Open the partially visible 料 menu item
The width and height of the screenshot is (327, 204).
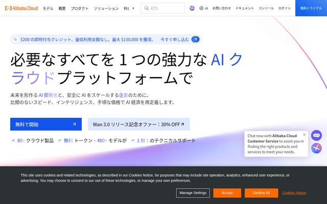[x=126, y=8]
